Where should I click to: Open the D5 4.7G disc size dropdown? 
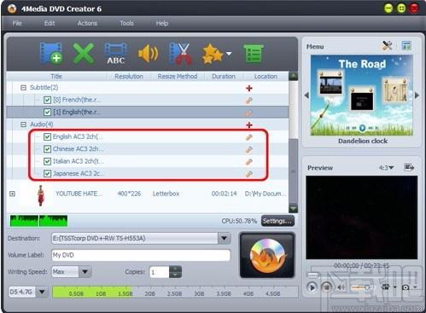42,292
